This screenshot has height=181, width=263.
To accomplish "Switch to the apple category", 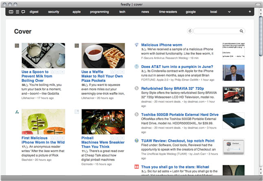I will pos(77,12).
